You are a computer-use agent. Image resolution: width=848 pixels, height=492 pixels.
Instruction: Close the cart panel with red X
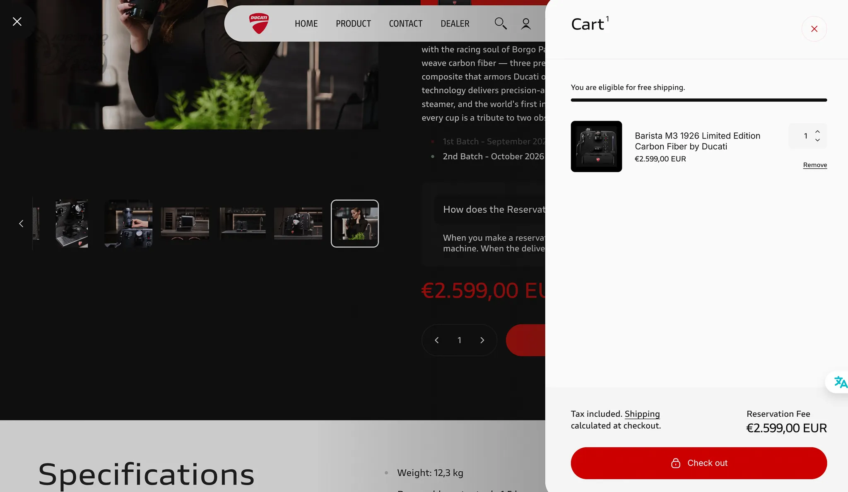pyautogui.click(x=814, y=29)
